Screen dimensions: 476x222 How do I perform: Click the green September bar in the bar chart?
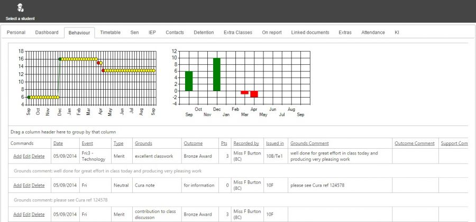(x=189, y=81)
